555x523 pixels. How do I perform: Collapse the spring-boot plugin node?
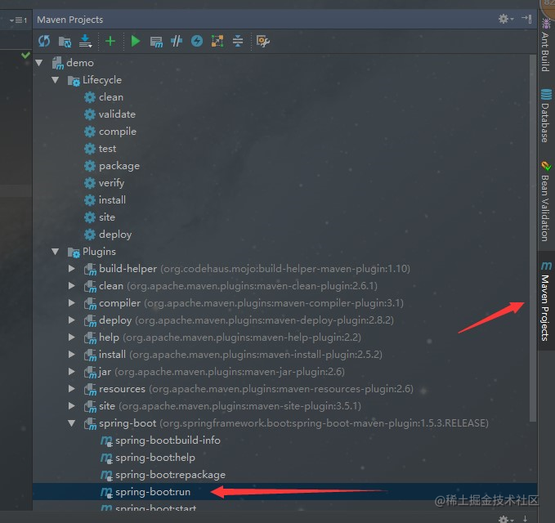(72, 423)
